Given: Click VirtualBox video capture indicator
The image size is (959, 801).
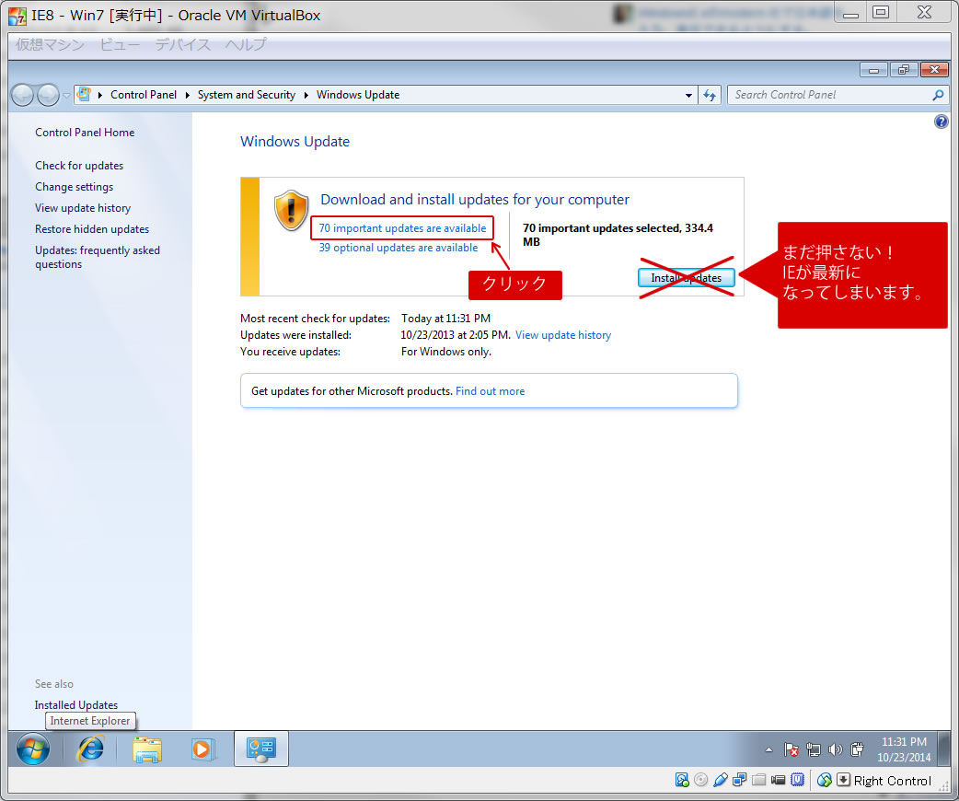Looking at the screenshot, I should click(778, 780).
